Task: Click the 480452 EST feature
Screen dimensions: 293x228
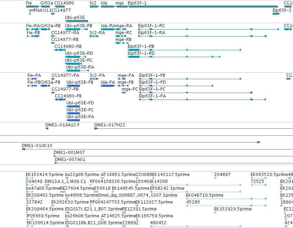Action: [x=196, y=226]
